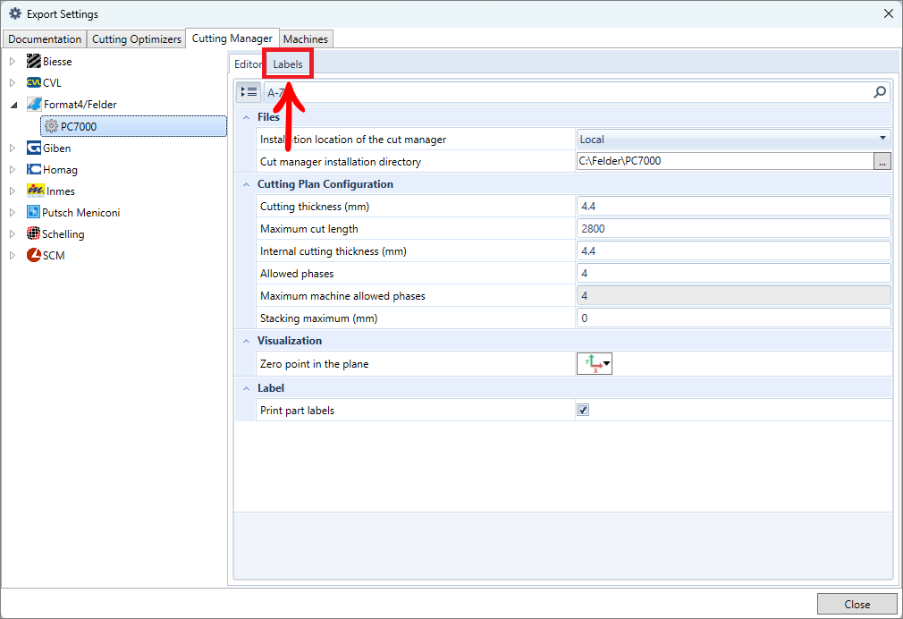Screen dimensions: 903x619
Task: Open the Editor sub-tab
Action: (x=247, y=64)
